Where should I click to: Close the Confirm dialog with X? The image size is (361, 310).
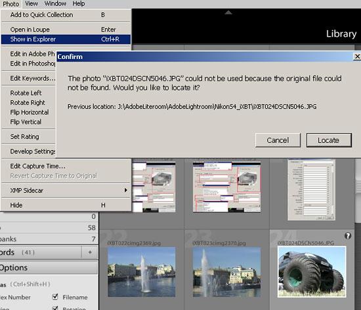(x=357, y=56)
